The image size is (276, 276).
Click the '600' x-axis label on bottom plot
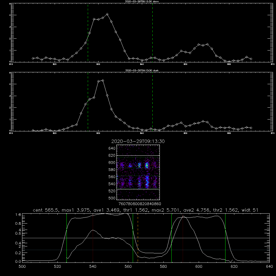pos(199,267)
